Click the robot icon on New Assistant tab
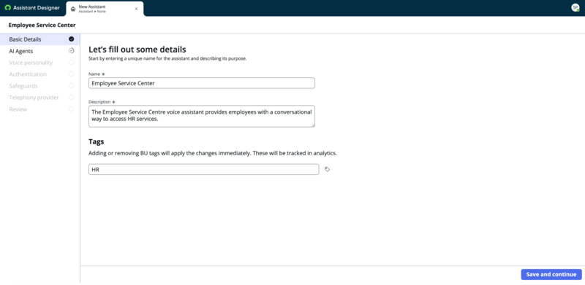 pyautogui.click(x=73, y=9)
